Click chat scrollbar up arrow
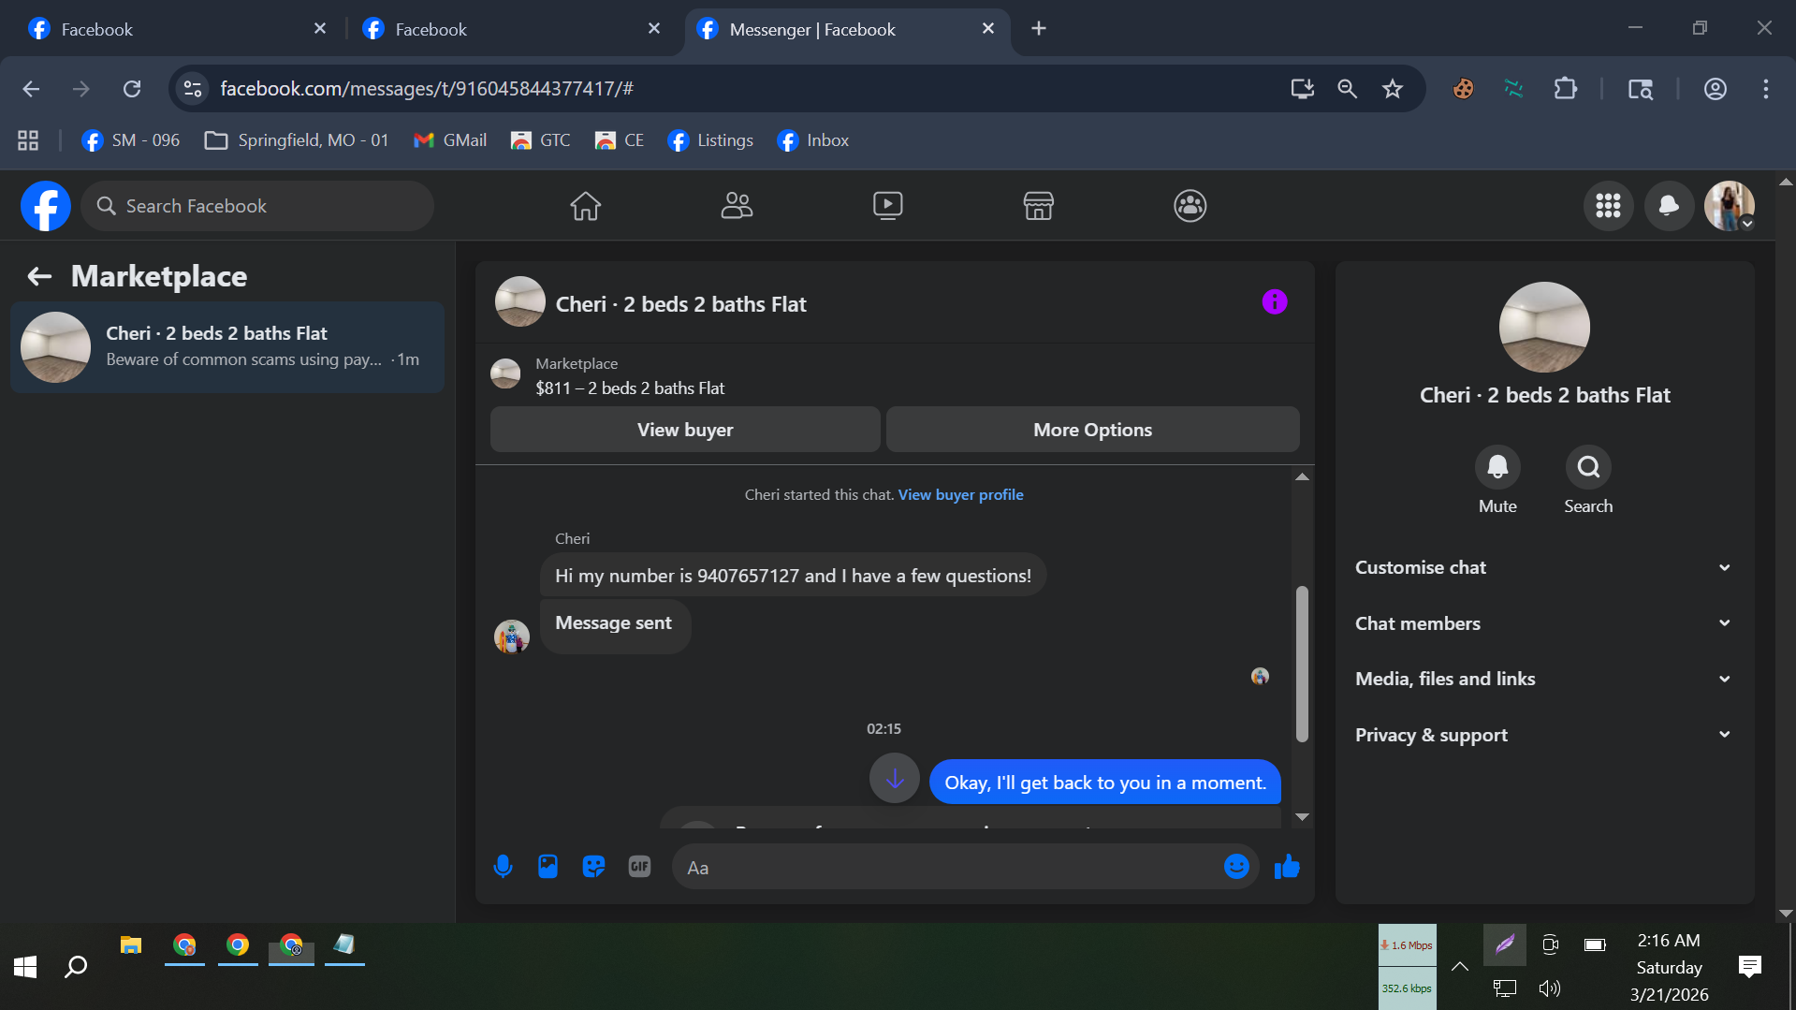This screenshot has height=1010, width=1796. [1301, 476]
